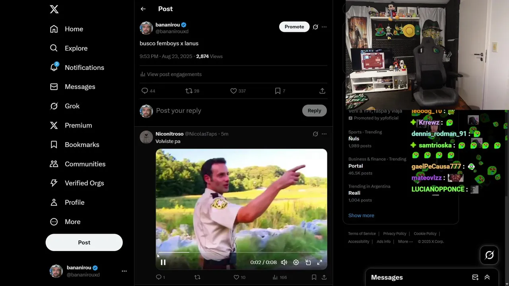Expand video to fullscreen
The image size is (509, 286).
(x=319, y=262)
